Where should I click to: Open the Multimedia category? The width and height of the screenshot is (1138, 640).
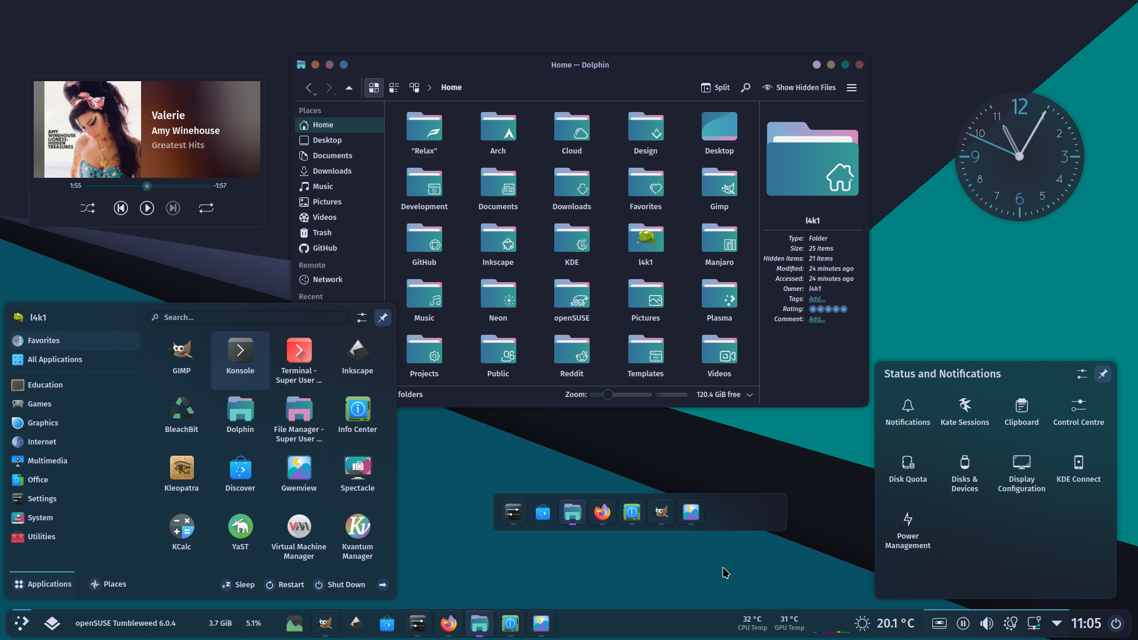75,461
